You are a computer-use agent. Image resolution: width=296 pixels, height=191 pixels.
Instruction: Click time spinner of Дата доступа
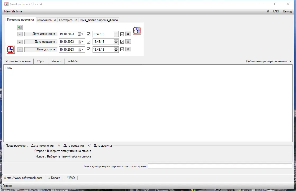click(x=116, y=50)
